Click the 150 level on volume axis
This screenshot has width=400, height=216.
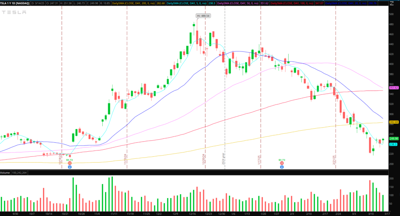tap(391, 187)
